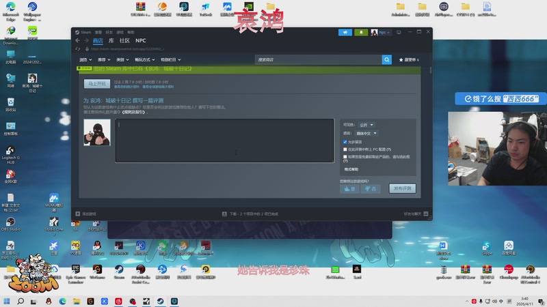The width and height of the screenshot is (547, 307).
Task: Open the wishlist star link
Action: 409,60
